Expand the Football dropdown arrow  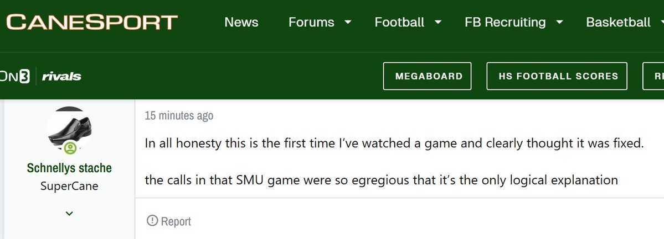click(438, 23)
